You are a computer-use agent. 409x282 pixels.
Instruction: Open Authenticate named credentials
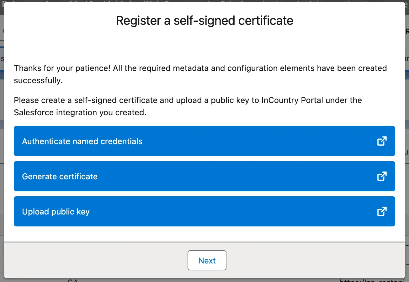tap(82, 141)
